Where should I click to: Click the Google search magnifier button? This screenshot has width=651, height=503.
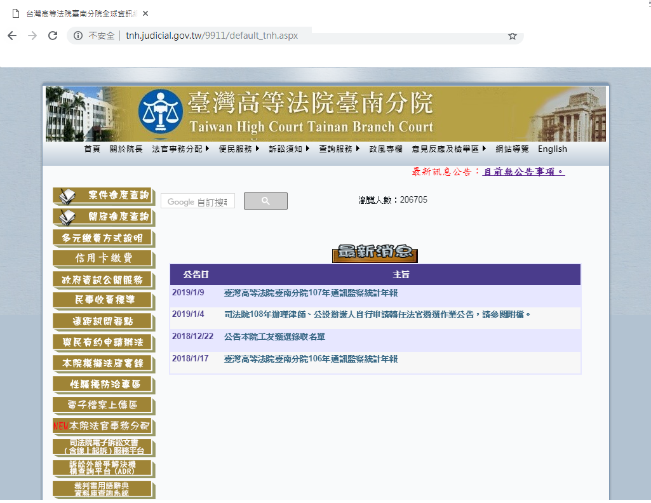click(265, 201)
